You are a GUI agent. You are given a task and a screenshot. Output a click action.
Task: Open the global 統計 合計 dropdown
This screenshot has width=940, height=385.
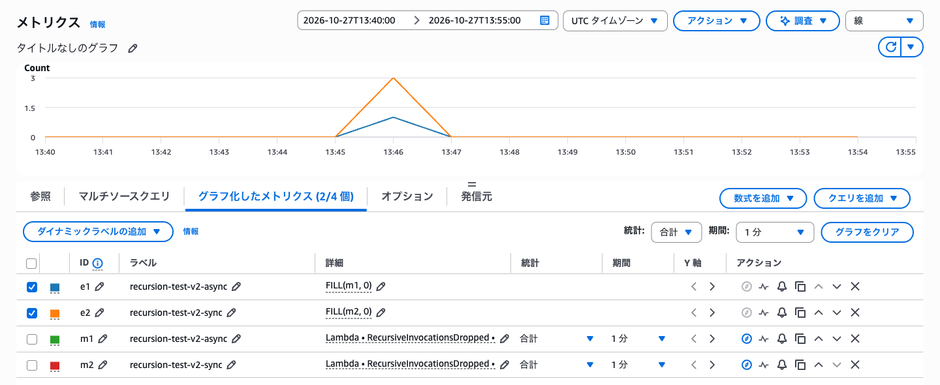(676, 232)
